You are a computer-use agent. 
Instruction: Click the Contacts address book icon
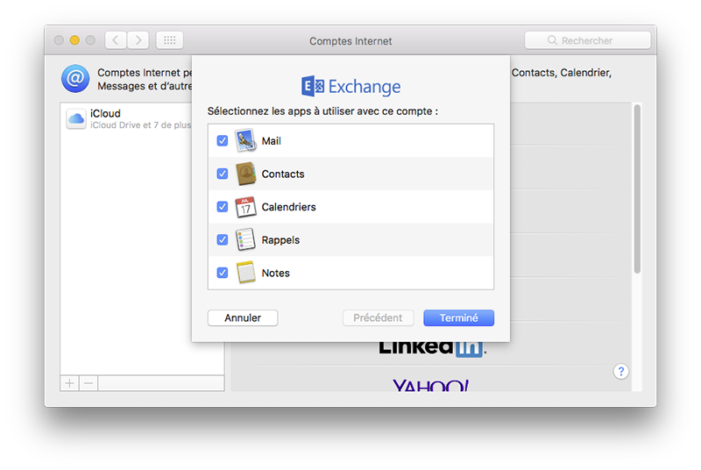(x=245, y=174)
